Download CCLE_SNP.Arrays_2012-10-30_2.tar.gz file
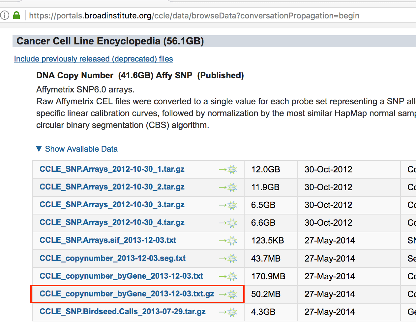Screen dimensions: 416x327 tap(112, 187)
